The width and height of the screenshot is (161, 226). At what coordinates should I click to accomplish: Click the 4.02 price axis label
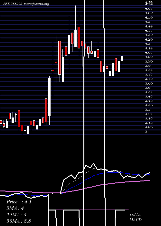(149, 57)
